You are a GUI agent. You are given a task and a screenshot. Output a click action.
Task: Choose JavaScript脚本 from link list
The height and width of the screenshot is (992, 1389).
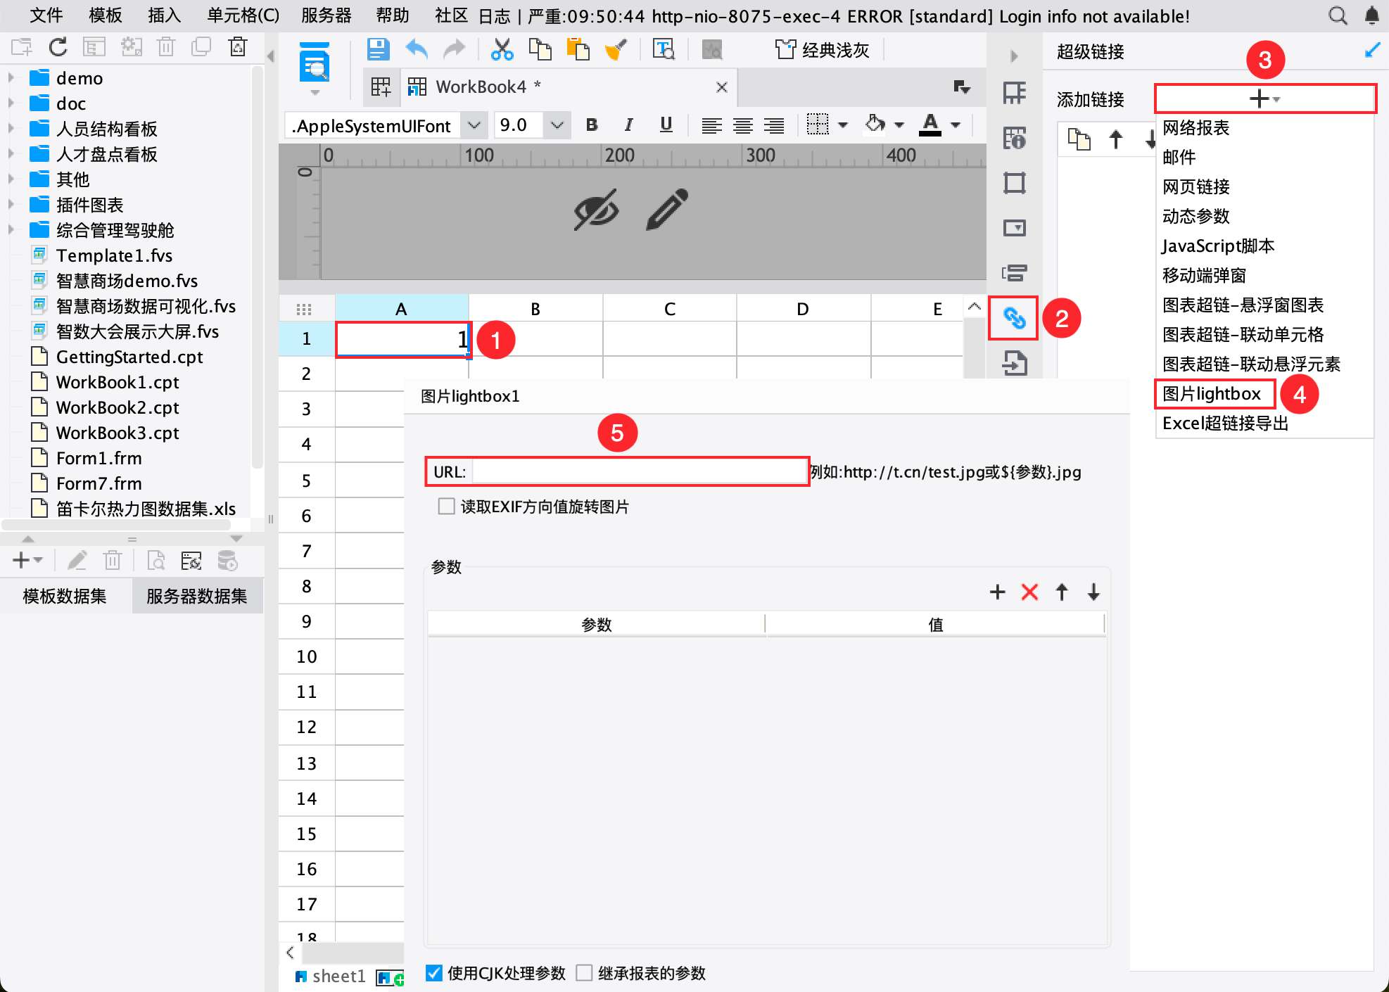click(x=1217, y=246)
